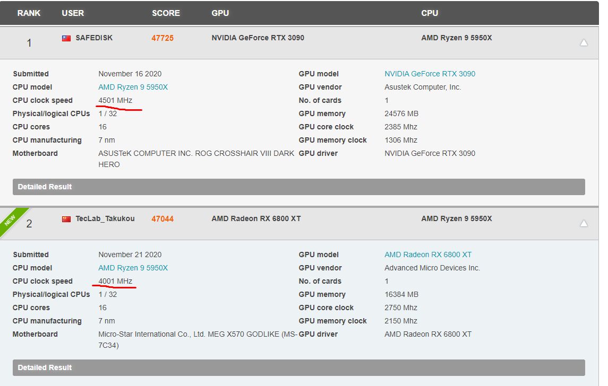Screen dimensions: 608x386
Task: Click the 16384 MB GPU memory value
Action: [401, 294]
